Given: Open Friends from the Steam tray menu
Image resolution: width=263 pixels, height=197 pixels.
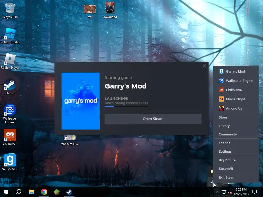Looking at the screenshot, I should point(236,143).
